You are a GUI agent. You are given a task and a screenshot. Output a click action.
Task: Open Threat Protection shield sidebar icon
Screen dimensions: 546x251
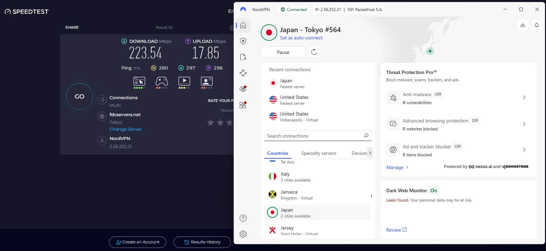click(243, 41)
